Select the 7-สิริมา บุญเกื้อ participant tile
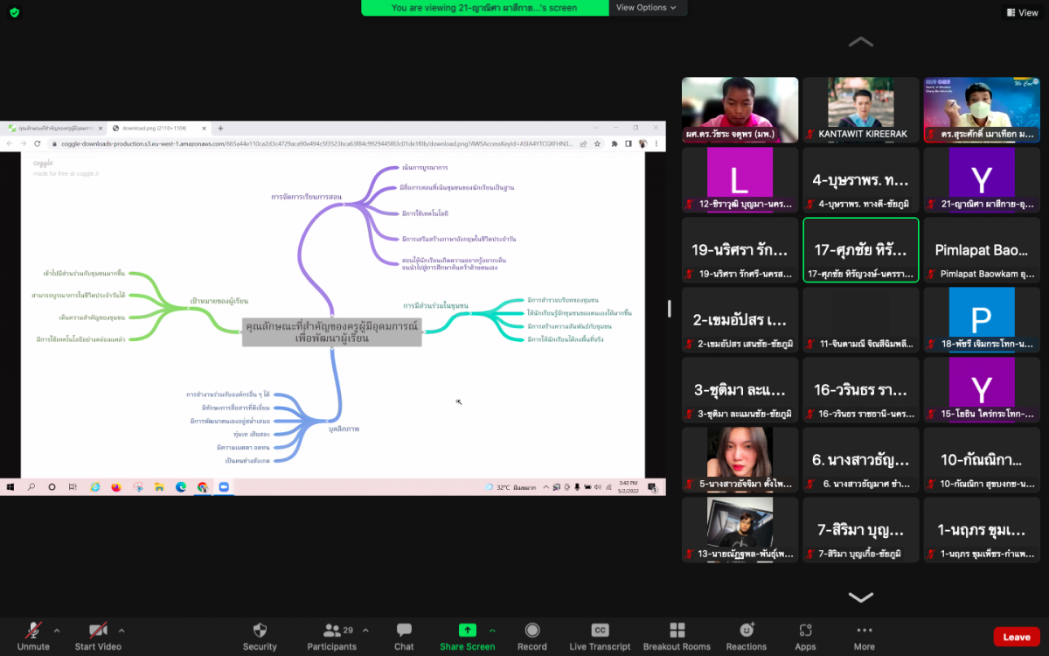 861,529
